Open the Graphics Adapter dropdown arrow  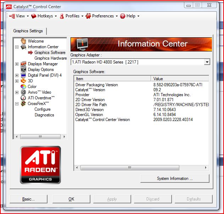pos(207,62)
